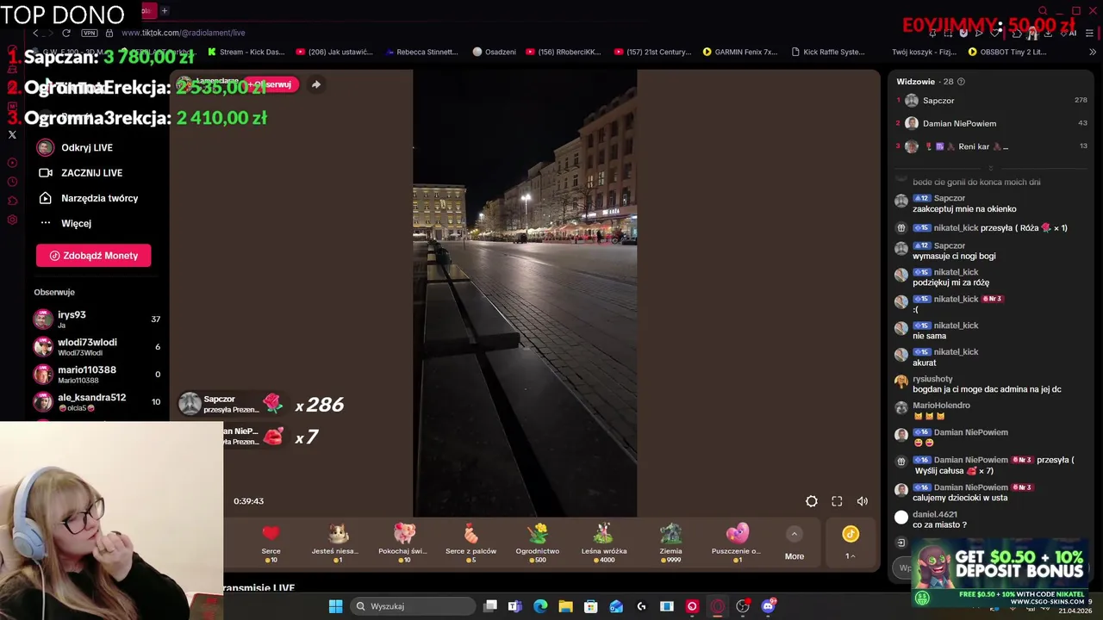Open mario110388 followed account
This screenshot has height=620, width=1103.
pyautogui.click(x=97, y=375)
